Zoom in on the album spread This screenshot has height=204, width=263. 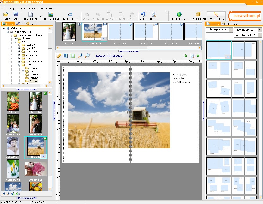coord(80,56)
